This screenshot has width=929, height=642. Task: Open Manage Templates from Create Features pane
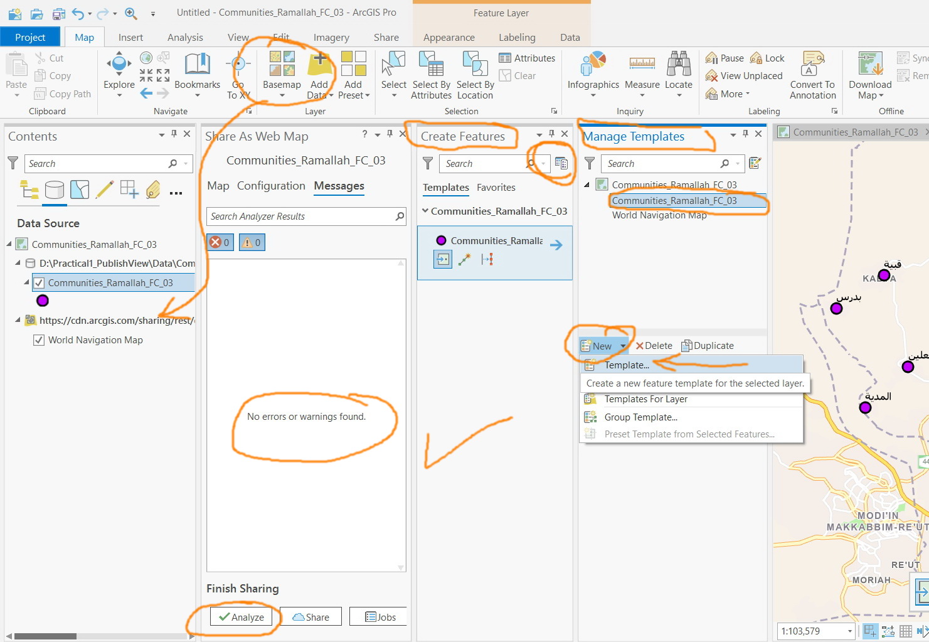click(561, 164)
